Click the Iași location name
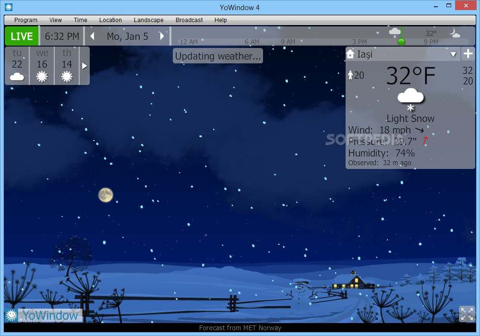Image resolution: width=480 pixels, height=336 pixels. point(365,54)
